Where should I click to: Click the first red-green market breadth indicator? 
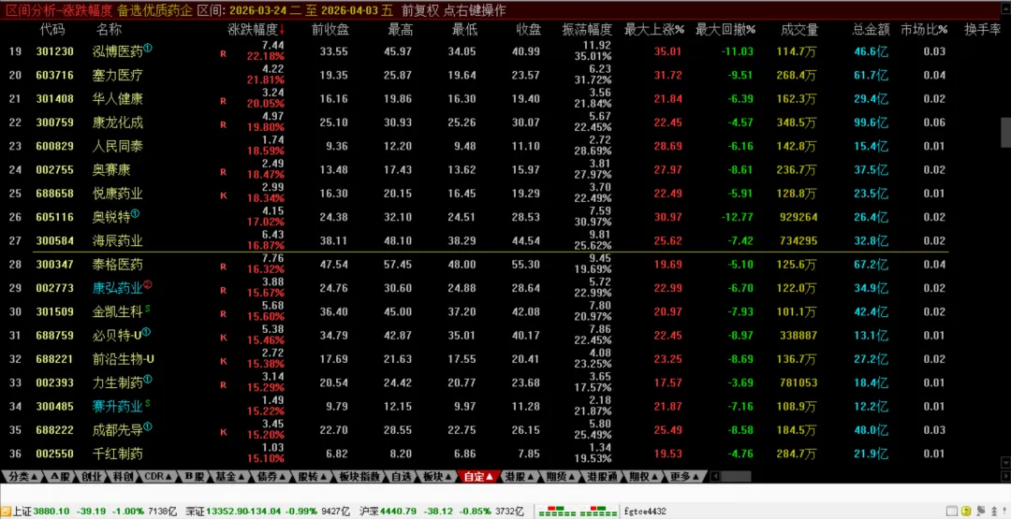(x=557, y=512)
